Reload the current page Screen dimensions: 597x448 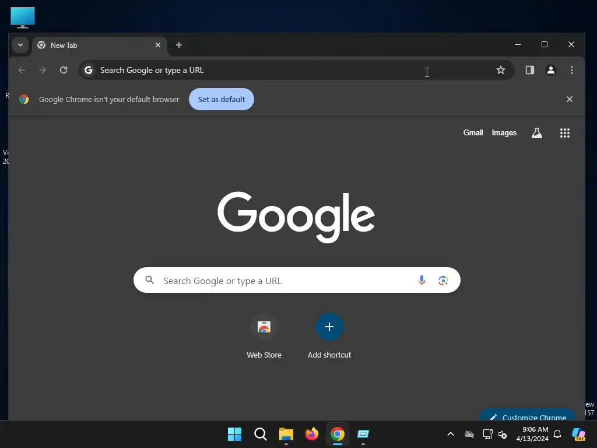click(64, 70)
